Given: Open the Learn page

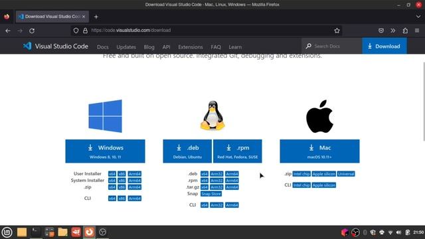Looking at the screenshot, I should tap(235, 47).
